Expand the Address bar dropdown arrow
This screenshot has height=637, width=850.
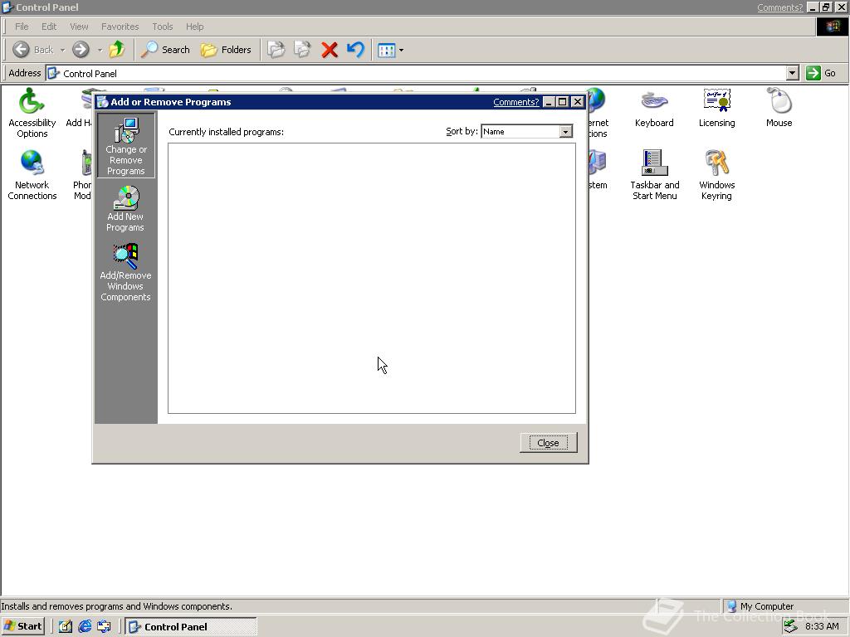[792, 73]
